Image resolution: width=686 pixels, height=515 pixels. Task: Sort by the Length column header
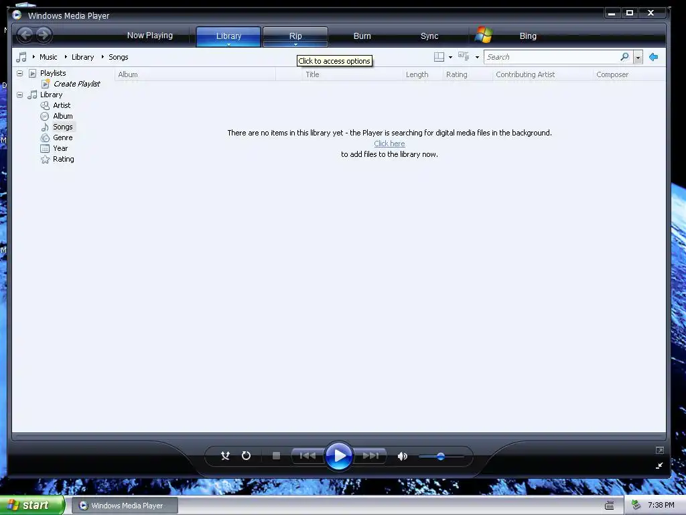[x=423, y=74]
